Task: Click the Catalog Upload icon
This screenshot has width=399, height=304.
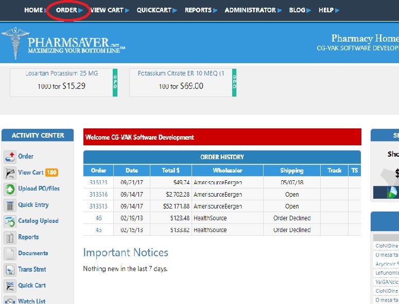Action: tap(10, 221)
